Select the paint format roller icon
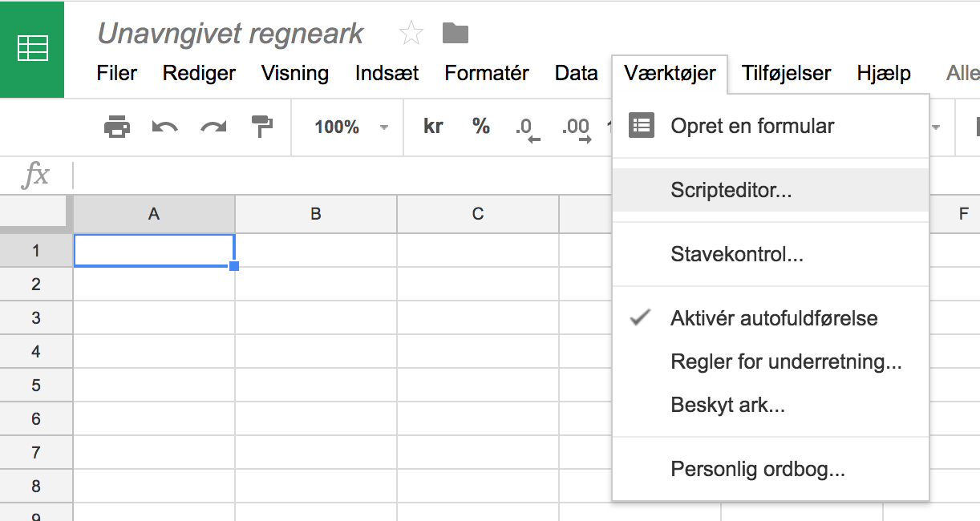This screenshot has width=980, height=521. point(261,127)
